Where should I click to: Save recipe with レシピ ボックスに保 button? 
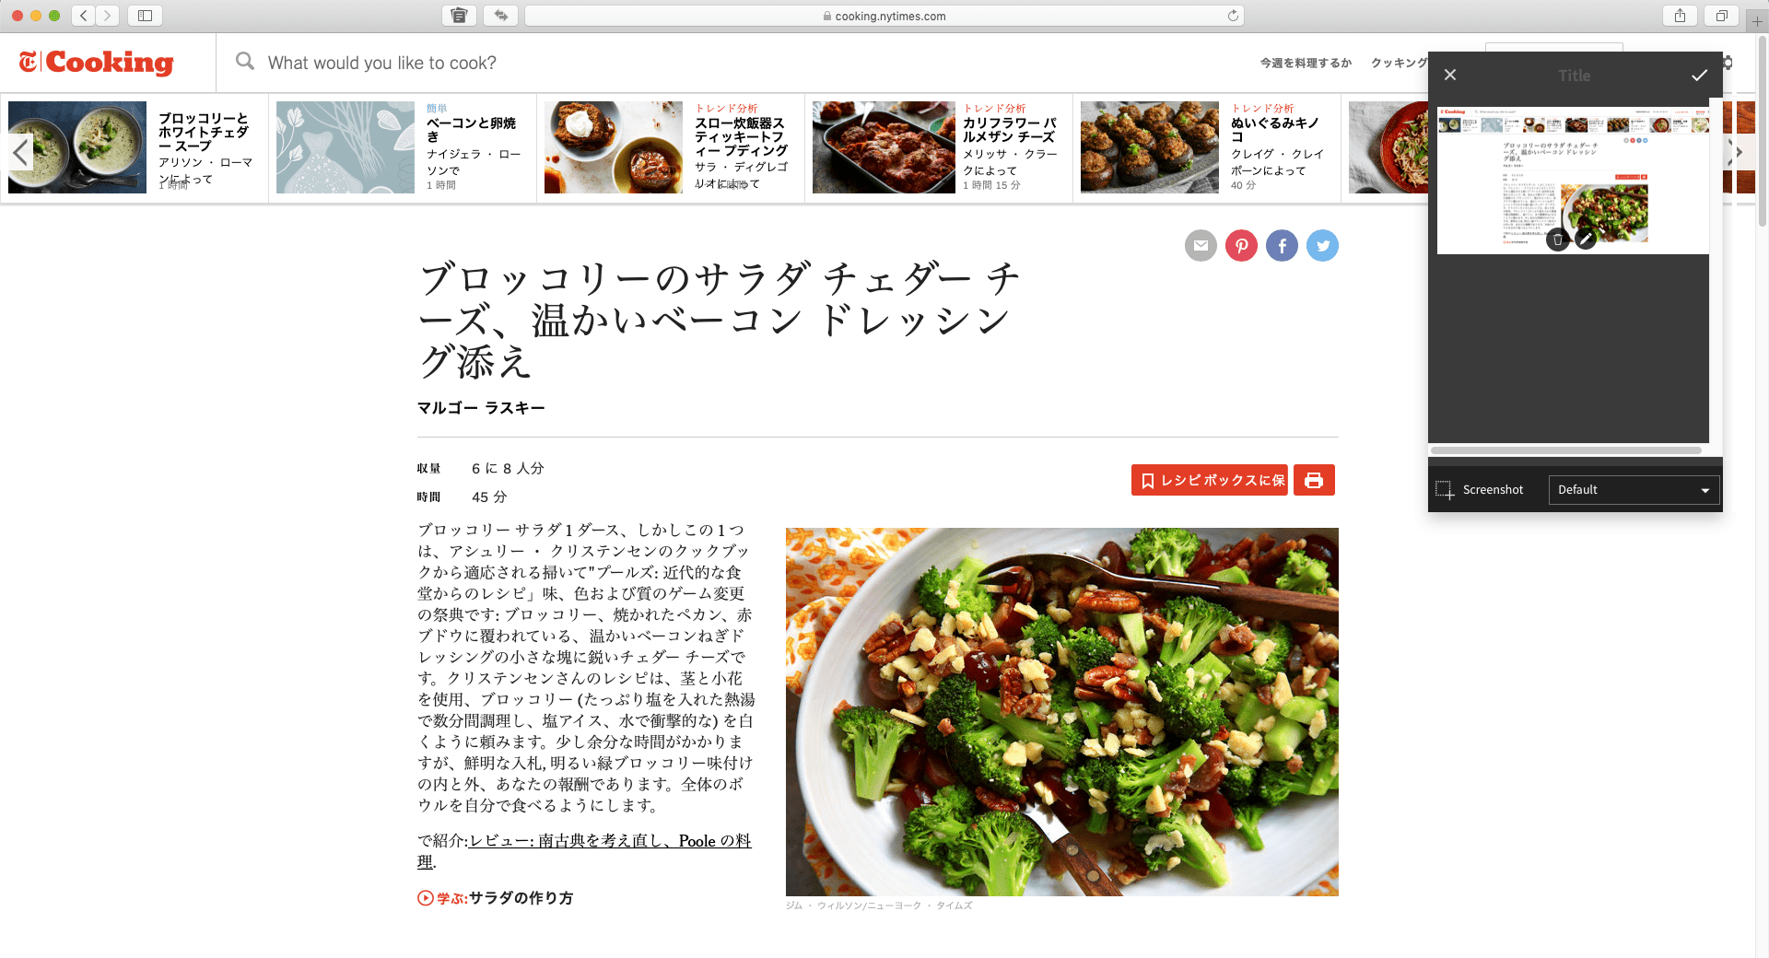(1209, 480)
